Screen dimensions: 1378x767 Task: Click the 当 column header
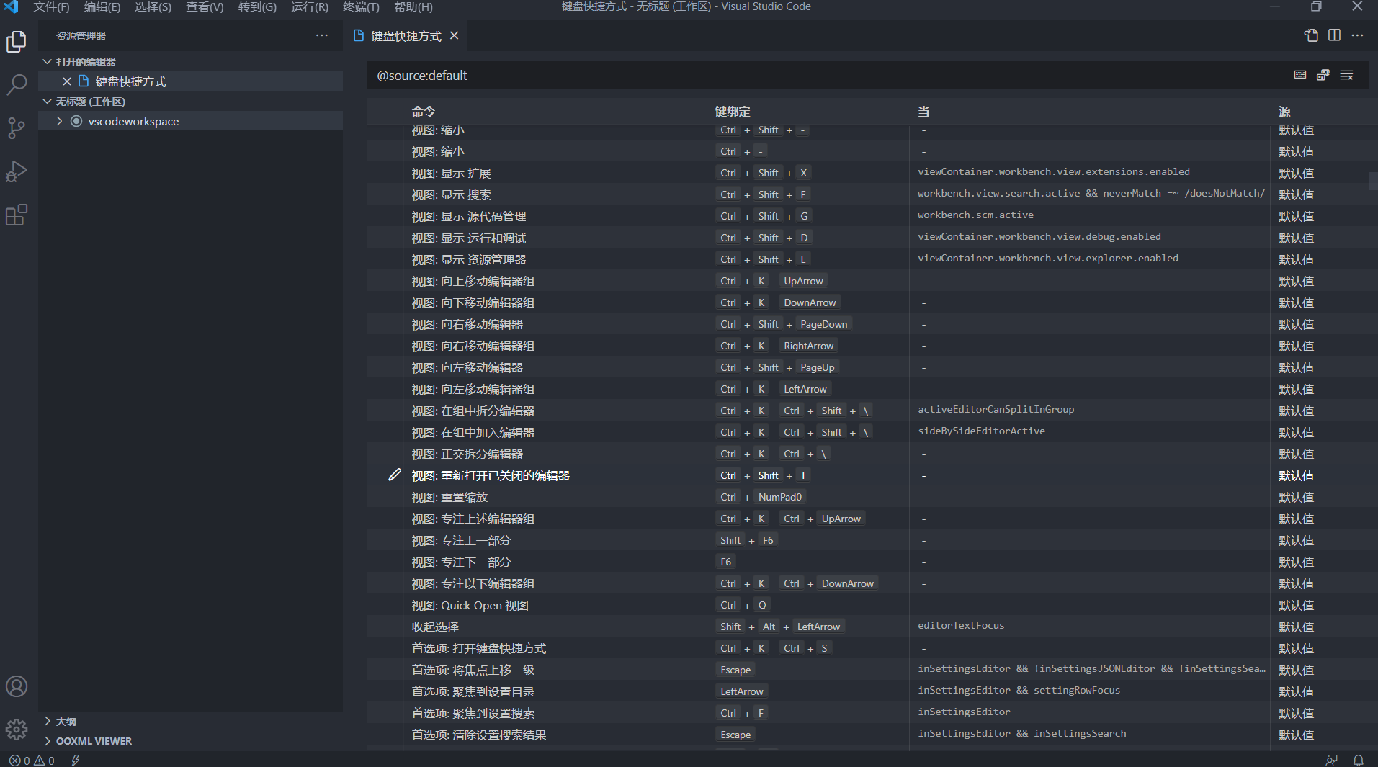coord(923,112)
